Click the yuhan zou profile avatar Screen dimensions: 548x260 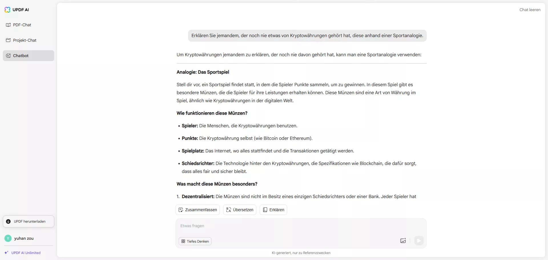[x=8, y=238]
